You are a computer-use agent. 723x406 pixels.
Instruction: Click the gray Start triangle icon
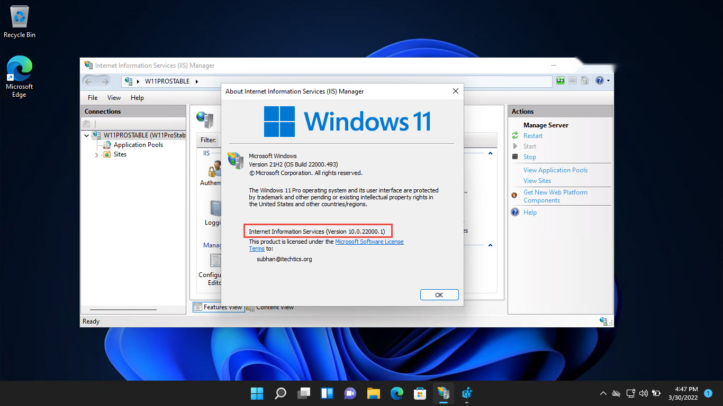(514, 146)
